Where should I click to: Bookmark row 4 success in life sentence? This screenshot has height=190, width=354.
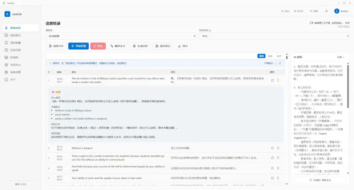point(273,168)
